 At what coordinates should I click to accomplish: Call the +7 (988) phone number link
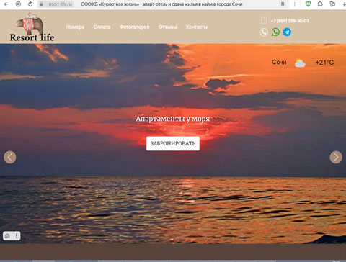point(290,21)
